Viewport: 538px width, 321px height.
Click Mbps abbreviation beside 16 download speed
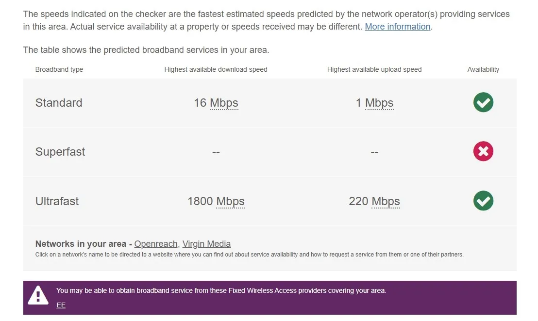pos(224,103)
